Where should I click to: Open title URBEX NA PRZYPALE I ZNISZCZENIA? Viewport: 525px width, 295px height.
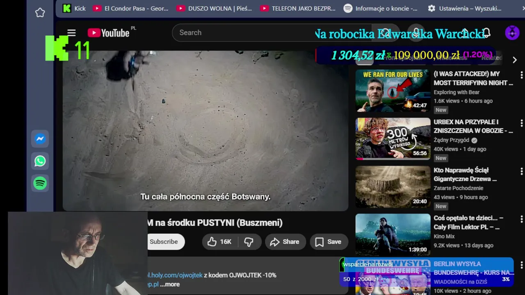473,126
